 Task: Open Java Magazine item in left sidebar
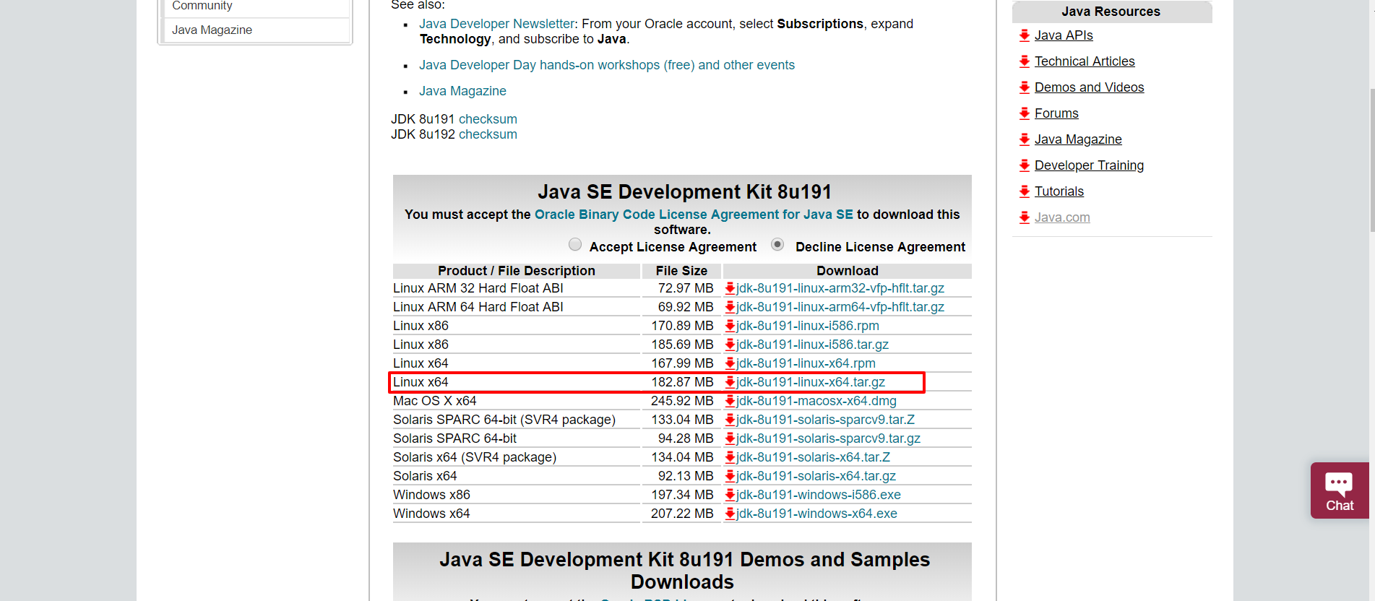[x=212, y=30]
